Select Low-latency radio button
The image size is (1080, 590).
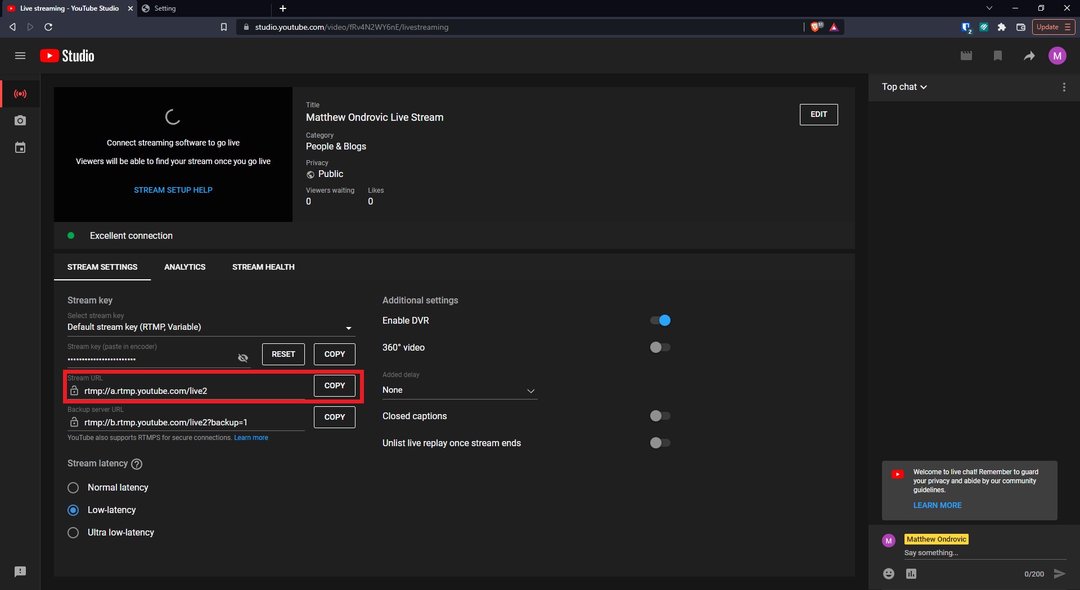pos(73,510)
